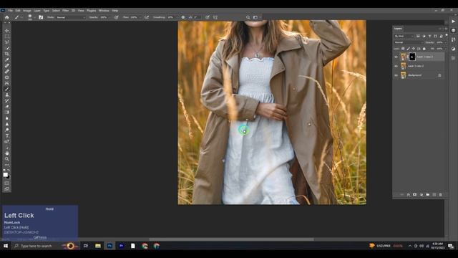Open the Window menu
The image size is (458, 258).
click(x=104, y=11)
